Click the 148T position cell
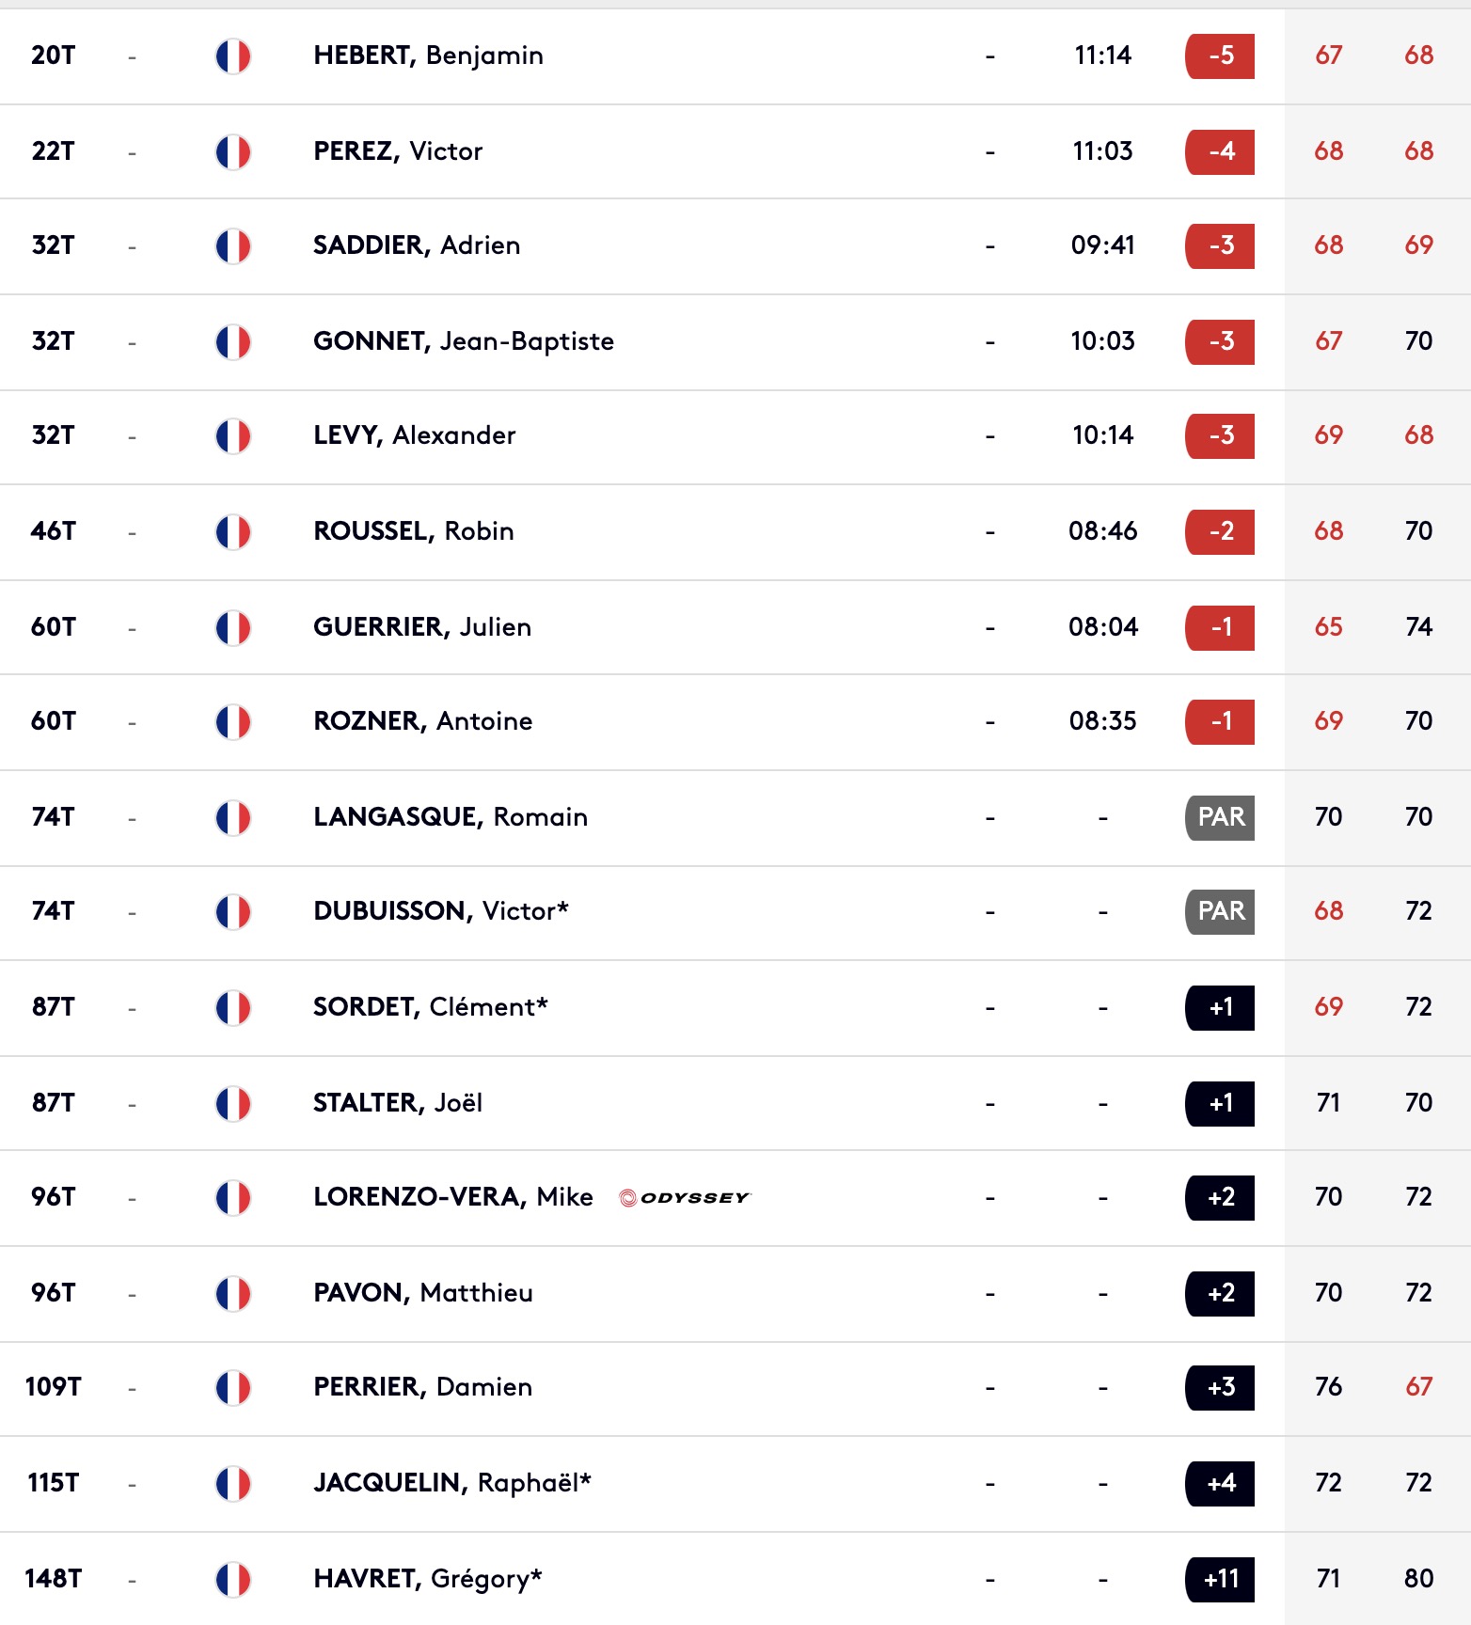The image size is (1471, 1625). (x=54, y=1579)
